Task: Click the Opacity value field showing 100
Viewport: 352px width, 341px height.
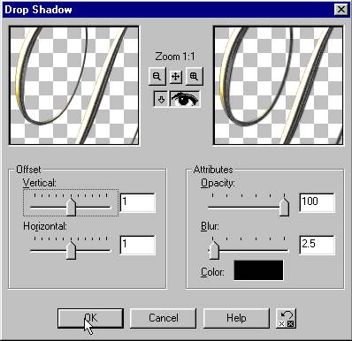Action: point(317,202)
